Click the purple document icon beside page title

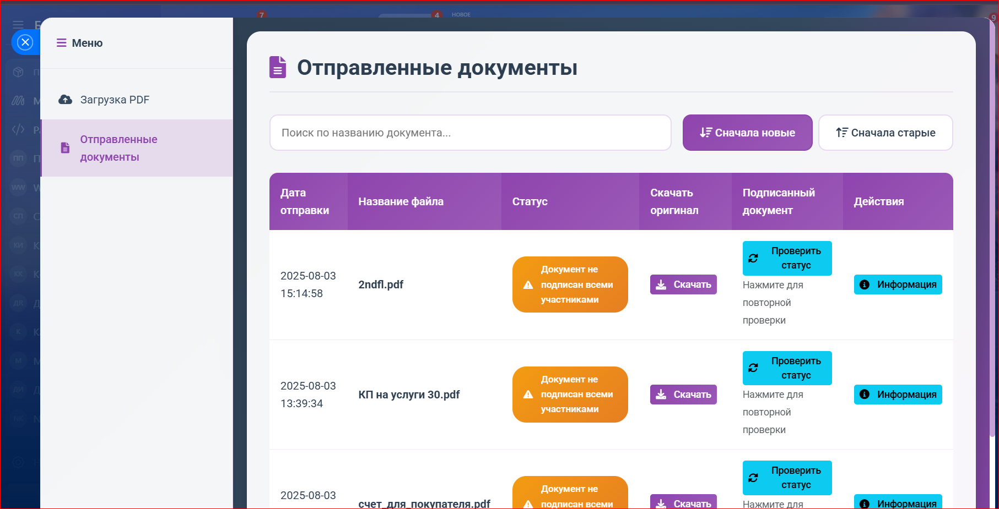pos(278,67)
